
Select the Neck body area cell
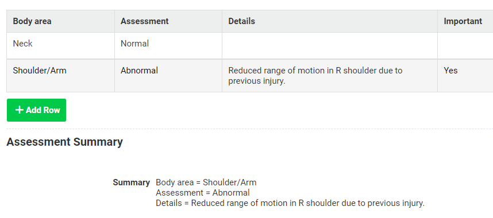coord(61,45)
